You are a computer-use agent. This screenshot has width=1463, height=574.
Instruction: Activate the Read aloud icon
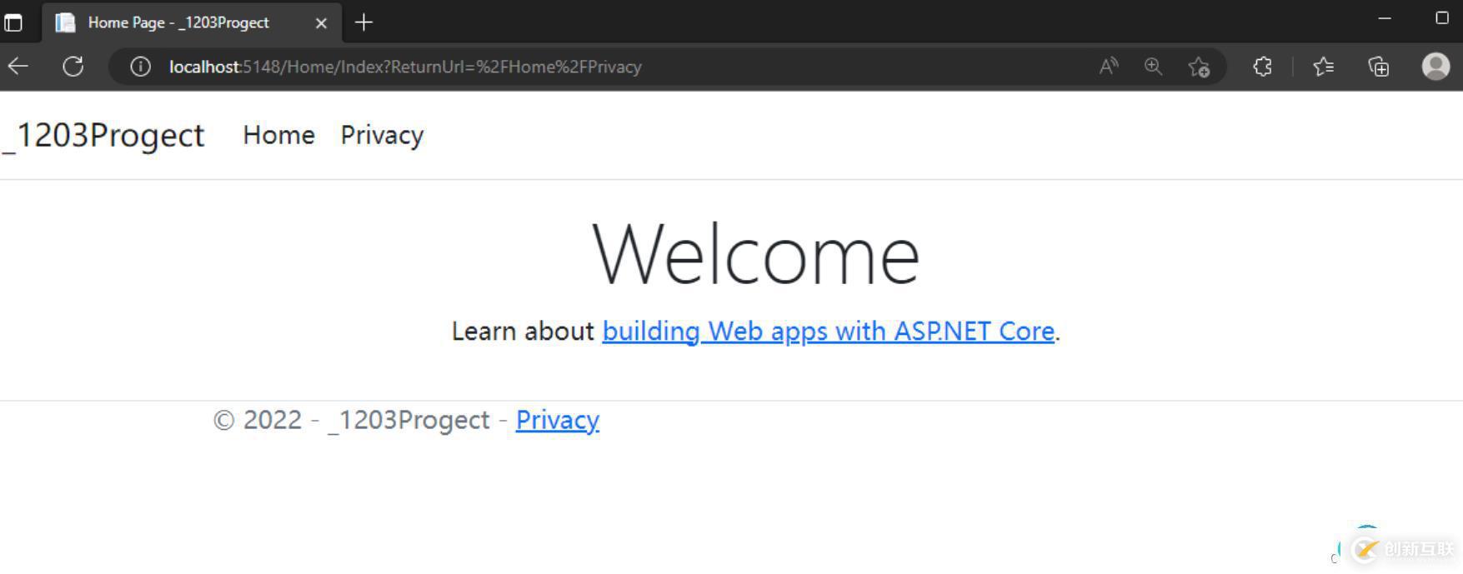[1109, 67]
